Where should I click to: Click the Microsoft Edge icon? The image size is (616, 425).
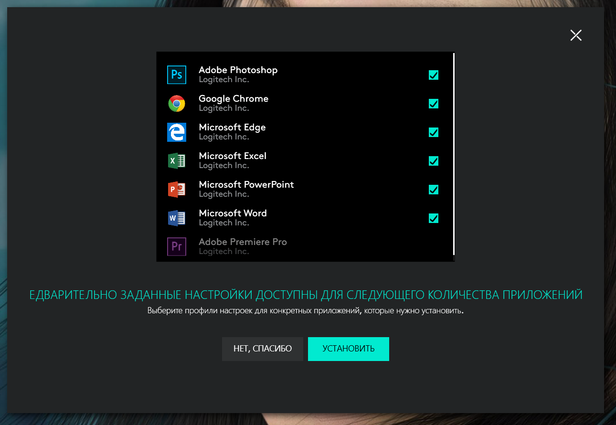tap(176, 132)
